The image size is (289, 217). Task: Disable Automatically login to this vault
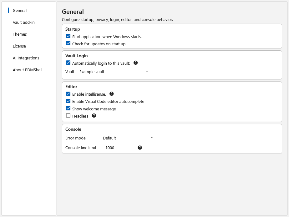68,63
